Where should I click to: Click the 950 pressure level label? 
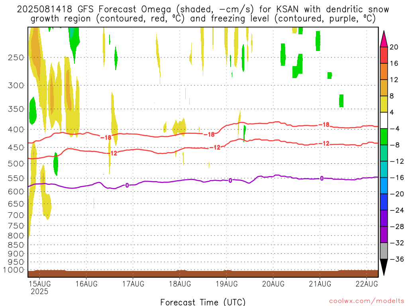(16, 262)
